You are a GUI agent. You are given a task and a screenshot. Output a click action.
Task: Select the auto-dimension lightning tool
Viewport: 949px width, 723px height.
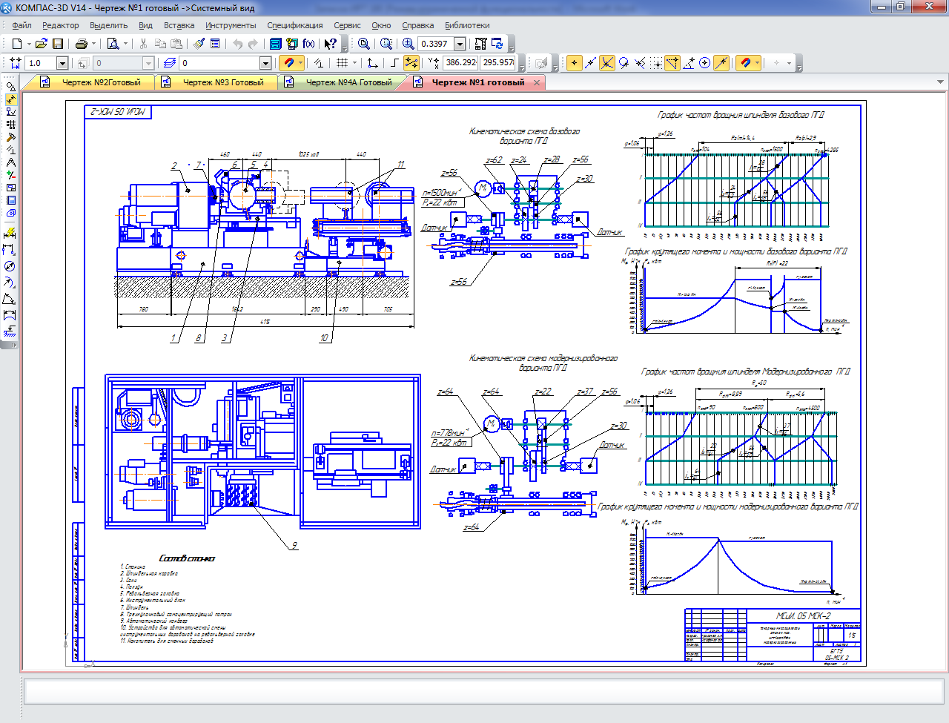(10, 233)
